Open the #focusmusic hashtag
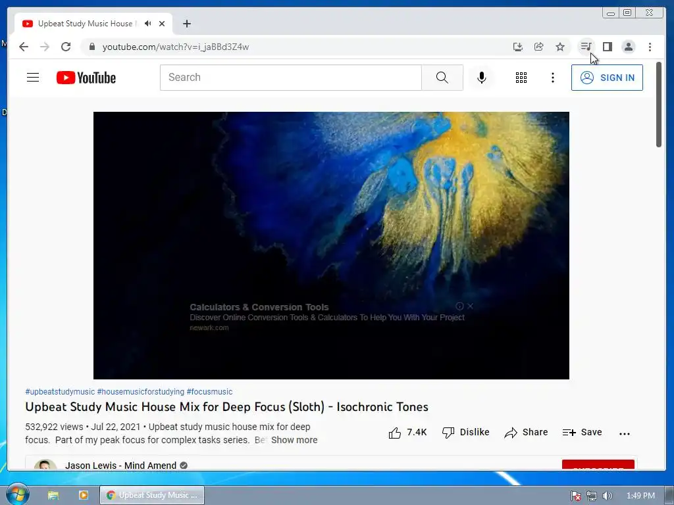Image resolution: width=674 pixels, height=505 pixels. [209, 392]
